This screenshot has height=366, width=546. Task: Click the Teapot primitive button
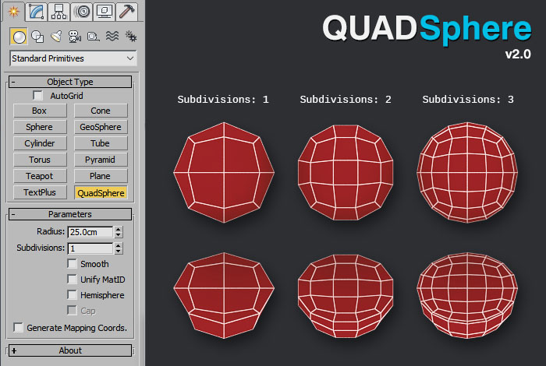pos(40,176)
